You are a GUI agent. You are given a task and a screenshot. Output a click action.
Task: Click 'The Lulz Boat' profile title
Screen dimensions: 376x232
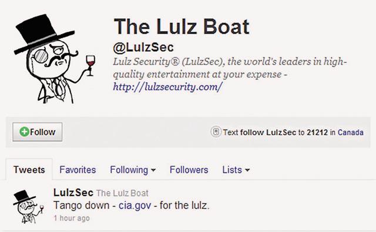pos(182,26)
